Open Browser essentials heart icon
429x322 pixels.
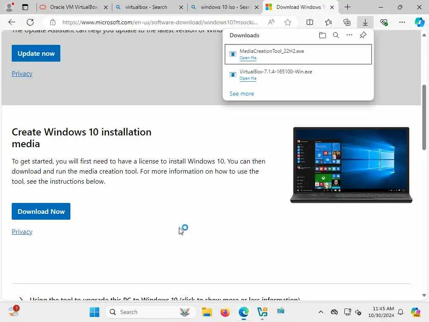(384, 22)
